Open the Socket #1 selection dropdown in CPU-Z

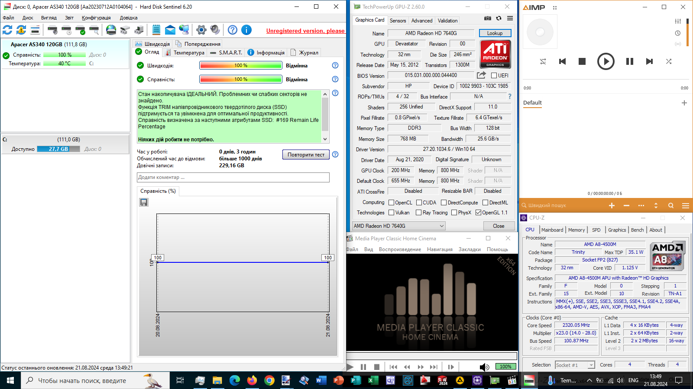click(x=575, y=365)
